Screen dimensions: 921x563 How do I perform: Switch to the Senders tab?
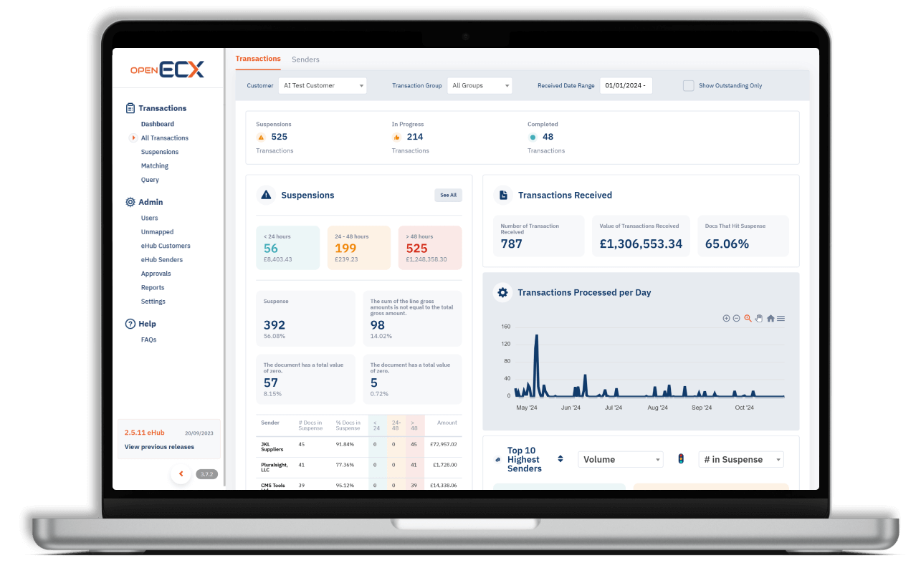(305, 59)
